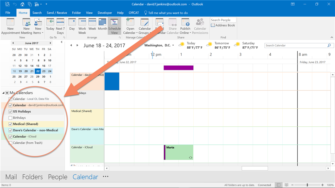The width and height of the screenshot is (335, 188).
Task: Switch to Work Week view
Action: (x=82, y=26)
